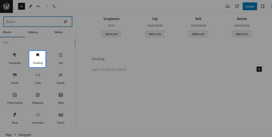This screenshot has width=272, height=137.
Task: Click the WordPress logo icon
Action: 6,6
